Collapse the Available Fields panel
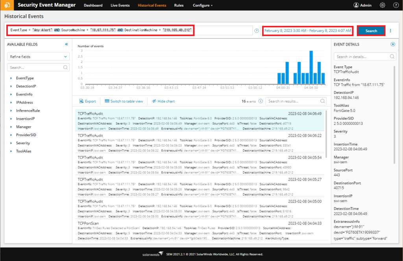Screen dimensions: 403x261 coord(66,44)
